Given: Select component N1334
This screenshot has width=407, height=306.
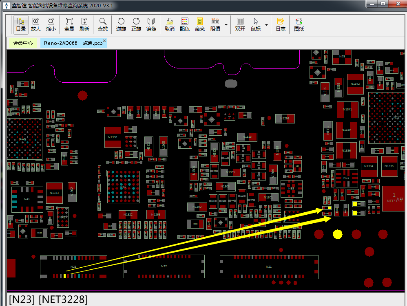Looking at the screenshot, I should (369, 166).
